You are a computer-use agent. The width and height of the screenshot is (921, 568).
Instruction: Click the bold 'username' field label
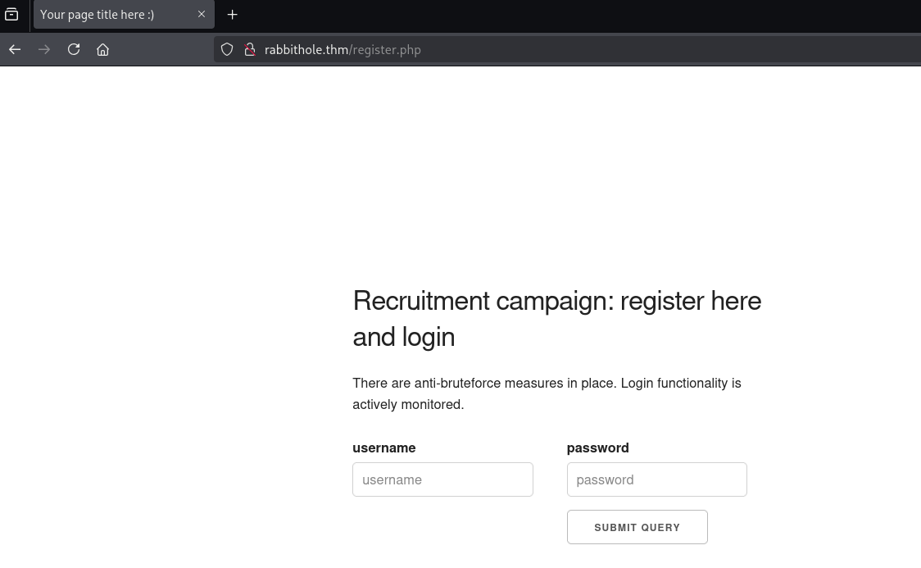click(x=384, y=448)
